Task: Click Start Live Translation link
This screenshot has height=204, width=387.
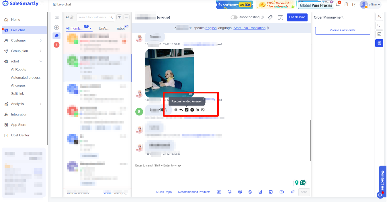Action: [249, 28]
